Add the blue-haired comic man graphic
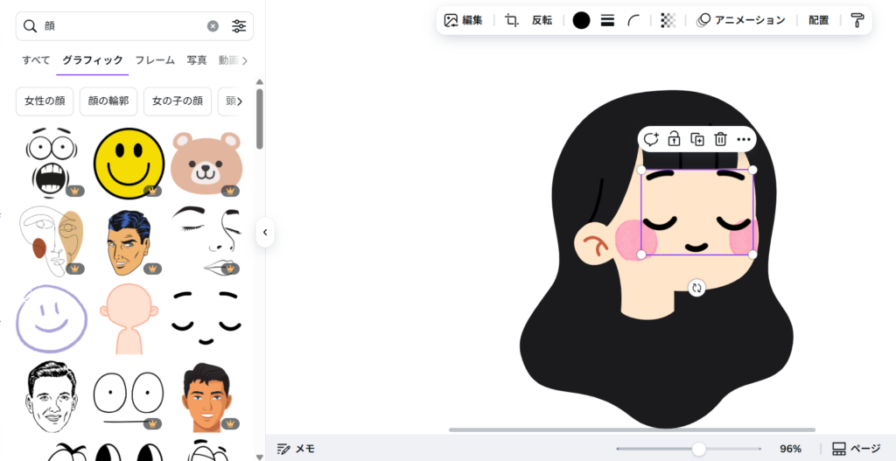Viewport: 896px width, 461px height. coord(129,243)
